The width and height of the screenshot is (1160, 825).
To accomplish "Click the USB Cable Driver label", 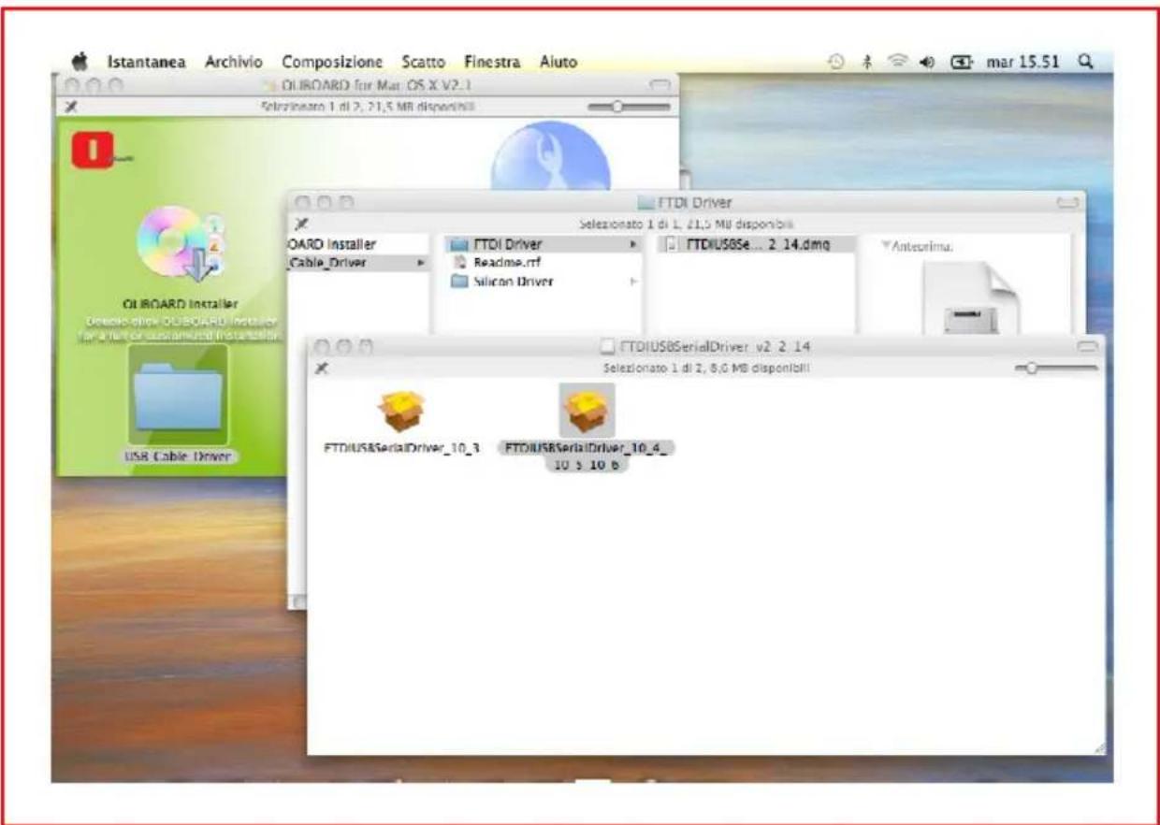I will (x=178, y=456).
